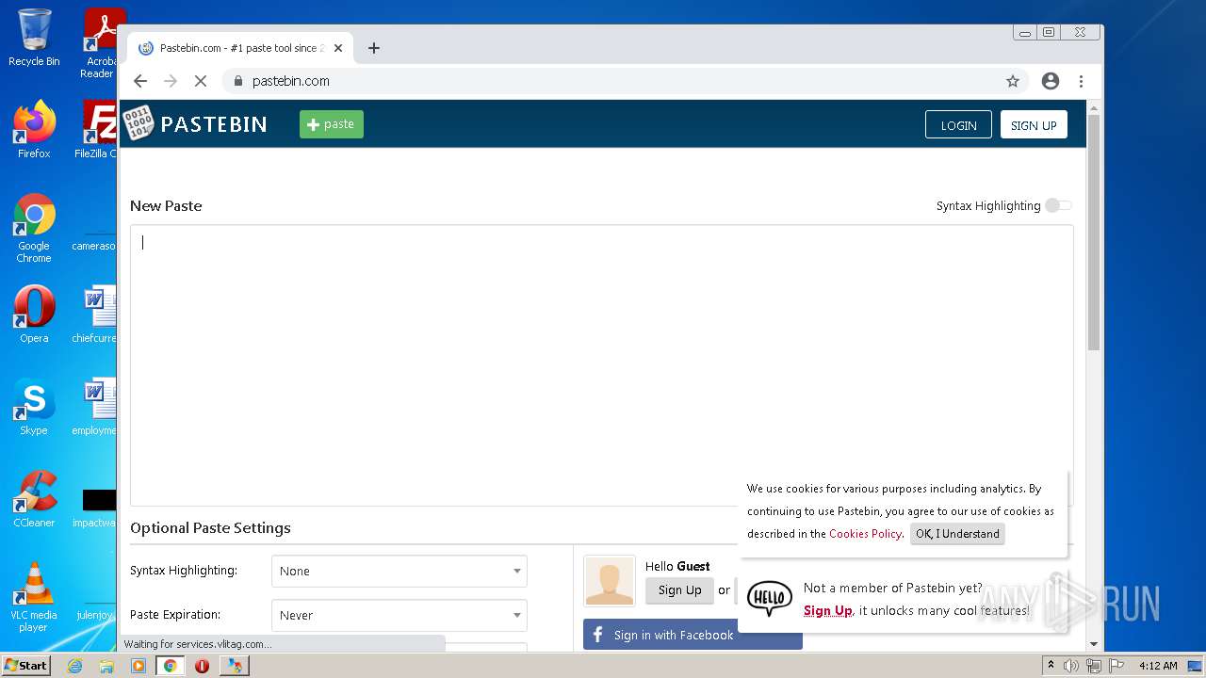Click the Chrome taskbar icon
The image size is (1206, 678).
coord(171,666)
